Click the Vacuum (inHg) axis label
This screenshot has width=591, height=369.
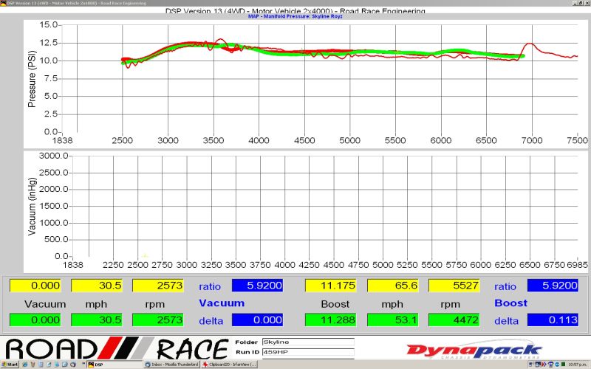coord(32,207)
